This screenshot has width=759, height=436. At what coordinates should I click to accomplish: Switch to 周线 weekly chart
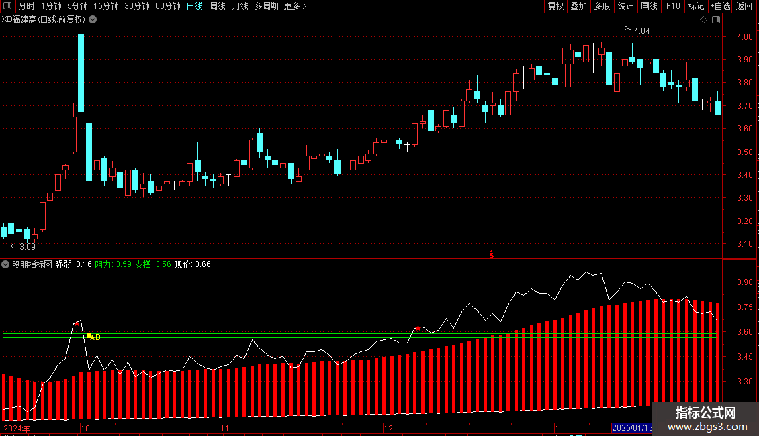(218, 6)
